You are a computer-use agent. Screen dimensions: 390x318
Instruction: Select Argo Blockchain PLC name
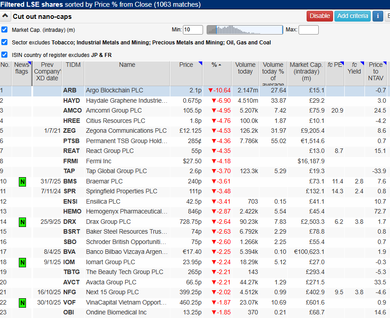click(x=114, y=90)
